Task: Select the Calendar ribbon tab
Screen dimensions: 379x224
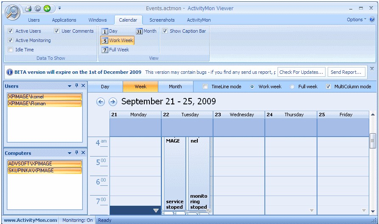Action: coord(128,20)
